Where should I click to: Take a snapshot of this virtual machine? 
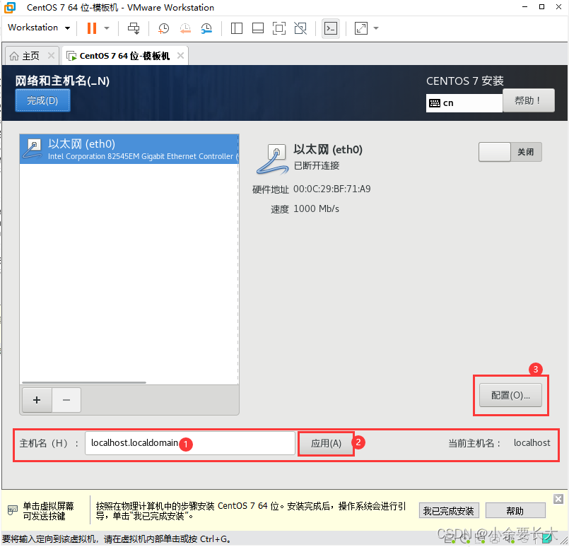point(163,28)
